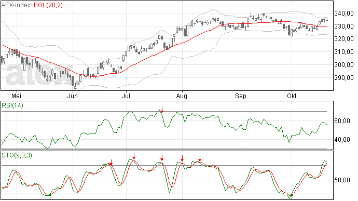Click the green buy arrow near Okt on stochastic
The image size is (358, 201).
tap(292, 196)
